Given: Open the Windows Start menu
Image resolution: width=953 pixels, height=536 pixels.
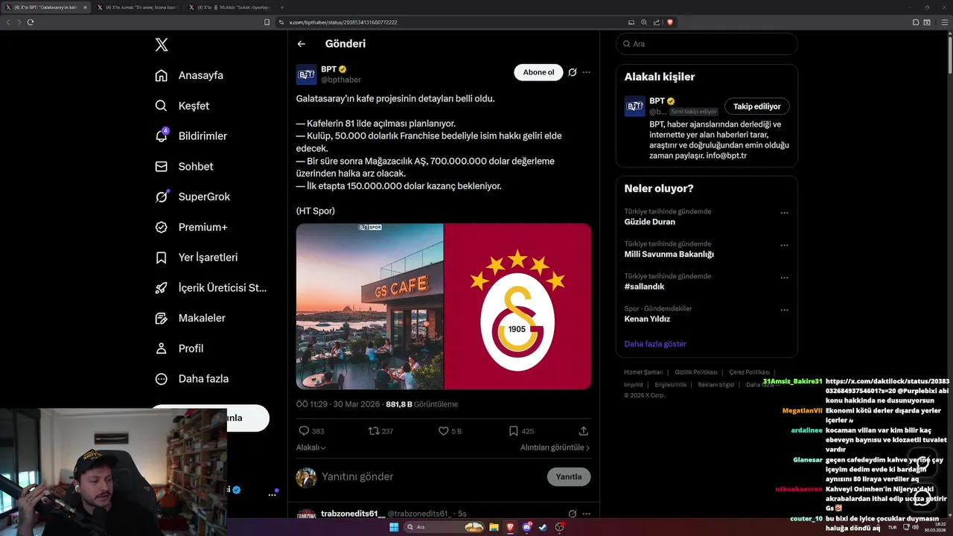Looking at the screenshot, I should pyautogui.click(x=393, y=527).
